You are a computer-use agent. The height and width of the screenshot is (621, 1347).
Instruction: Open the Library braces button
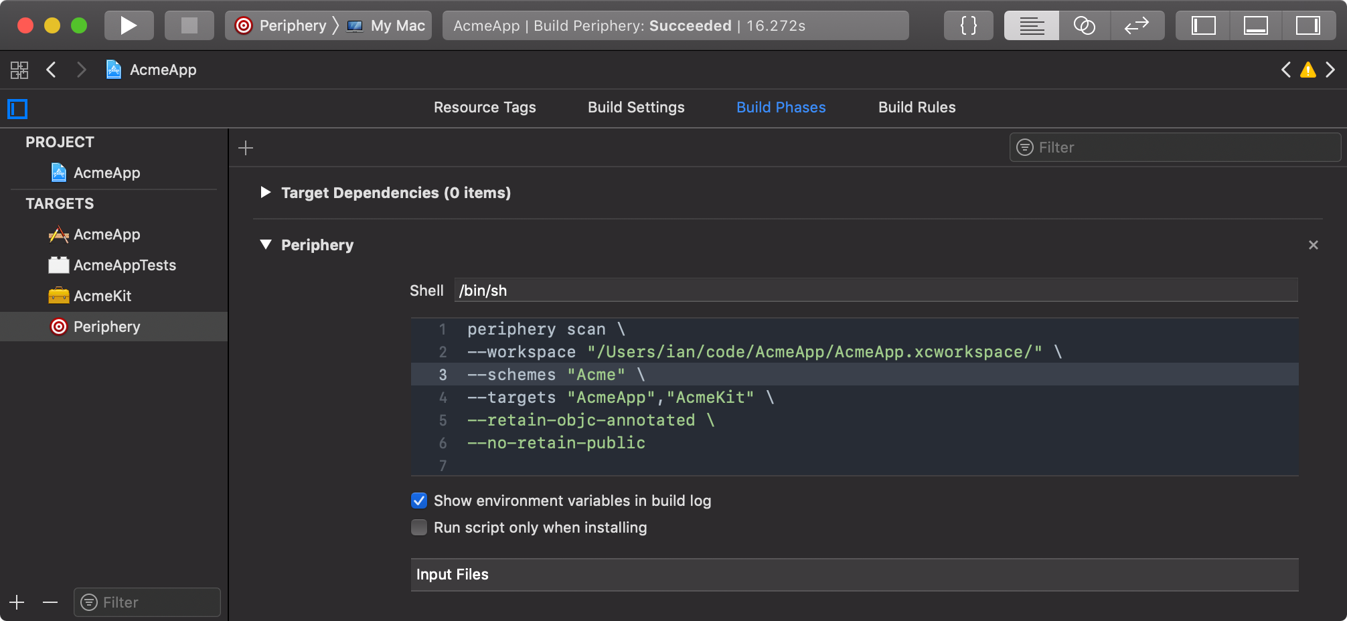tap(968, 25)
